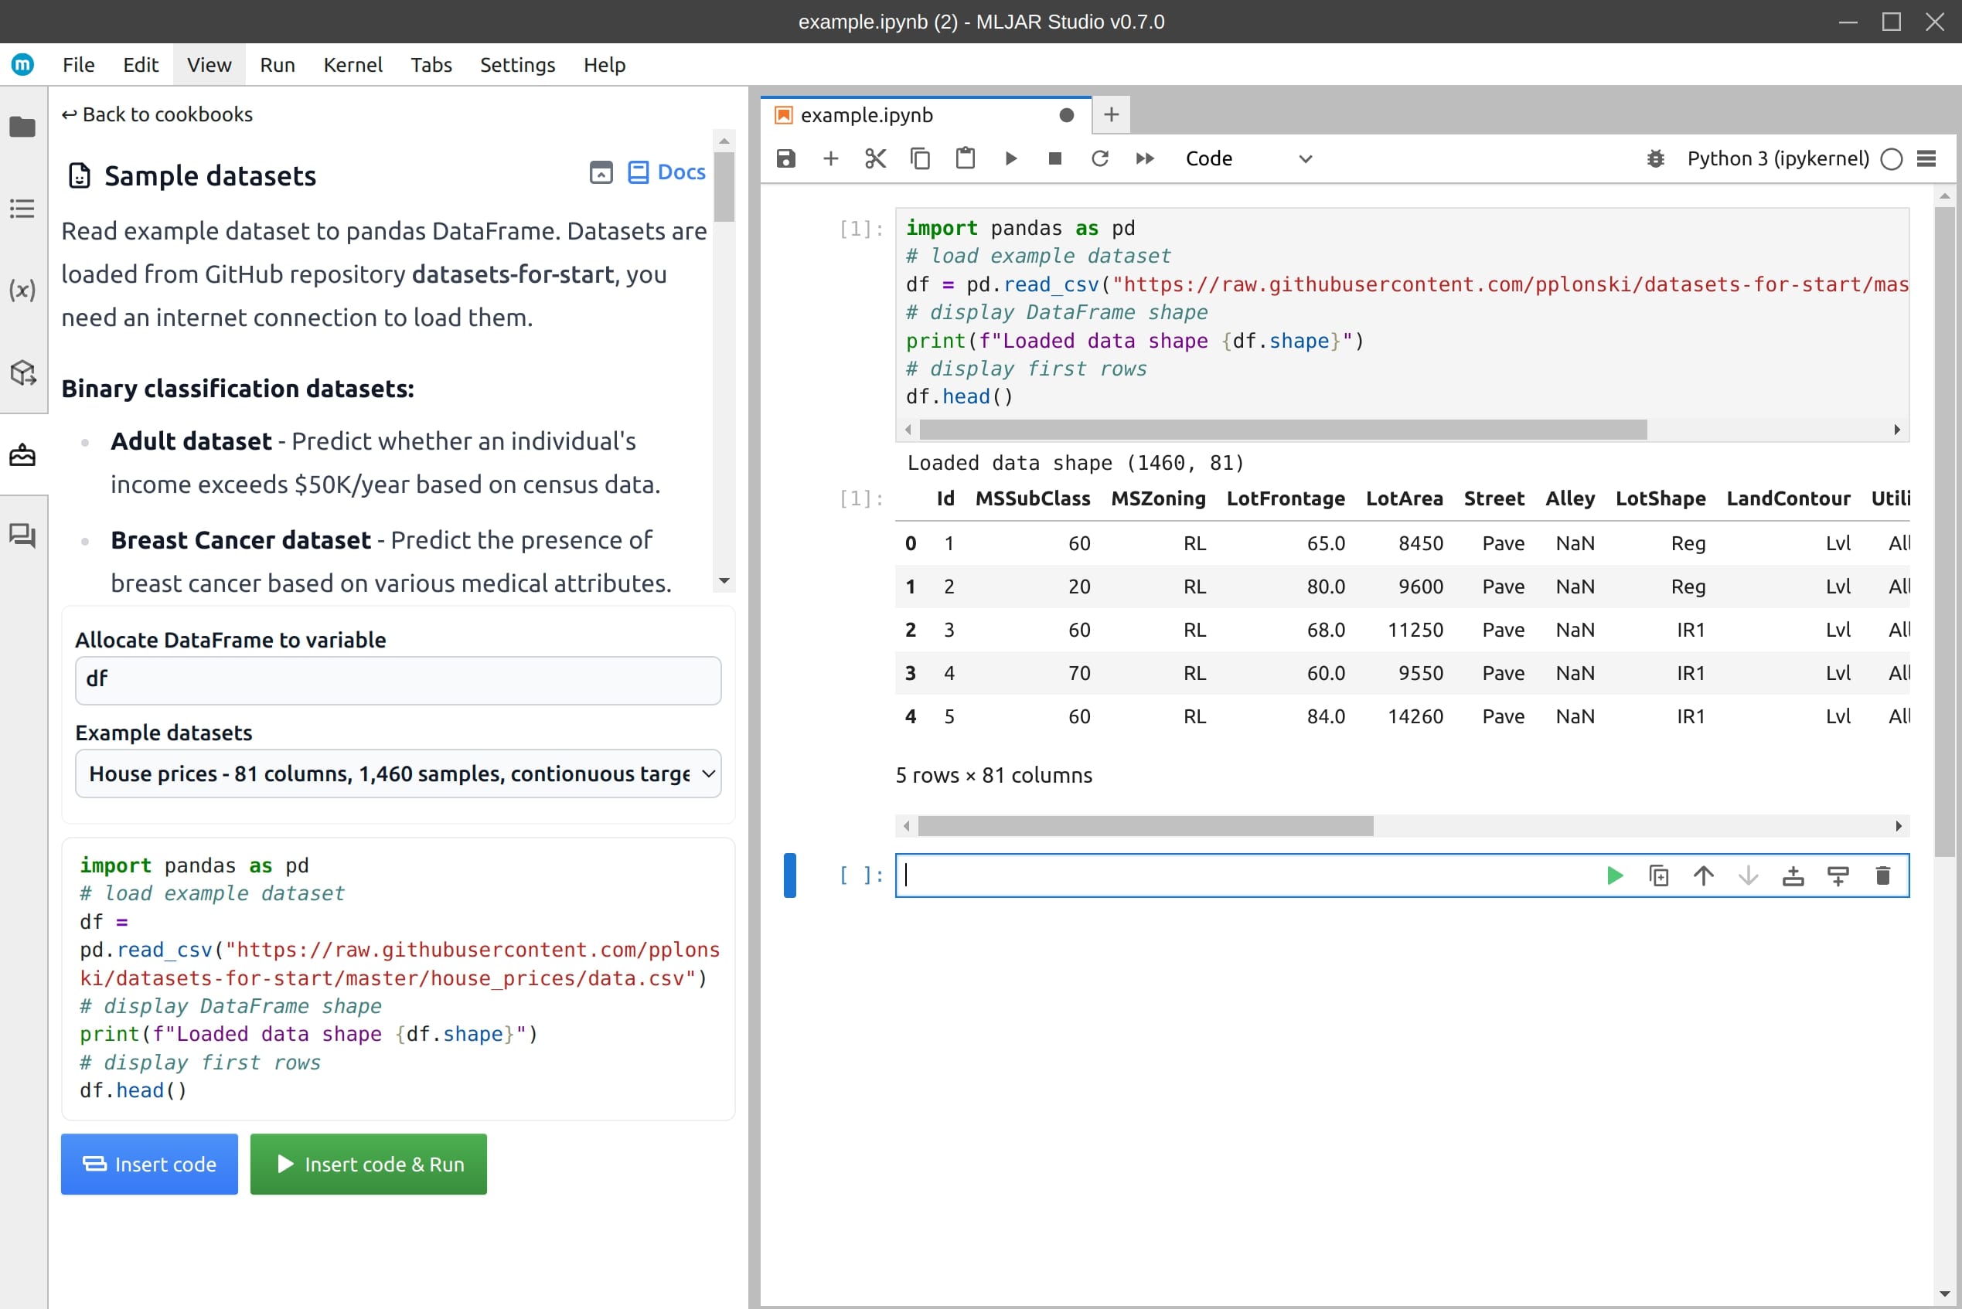
Task: Click the DataFrame output horizontal scrollbar
Action: (1145, 827)
